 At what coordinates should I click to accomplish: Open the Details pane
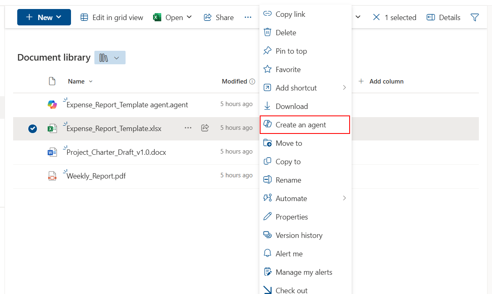443,17
